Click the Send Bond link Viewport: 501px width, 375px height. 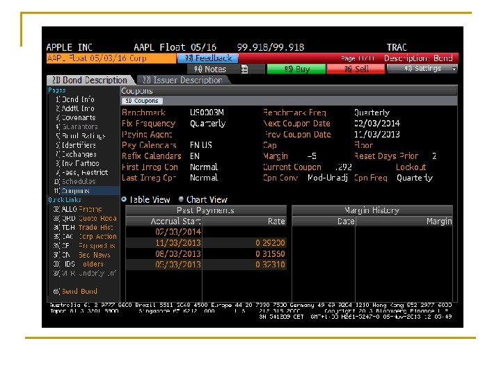pyautogui.click(x=75, y=292)
